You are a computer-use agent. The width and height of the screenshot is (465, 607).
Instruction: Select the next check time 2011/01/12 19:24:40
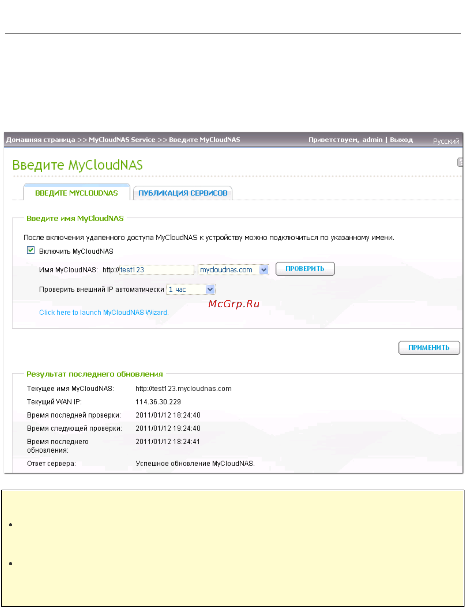pyautogui.click(x=168, y=429)
